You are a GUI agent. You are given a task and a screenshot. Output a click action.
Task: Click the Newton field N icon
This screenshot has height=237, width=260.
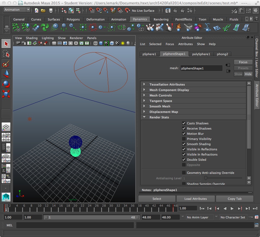pyautogui.click(x=73, y=27)
